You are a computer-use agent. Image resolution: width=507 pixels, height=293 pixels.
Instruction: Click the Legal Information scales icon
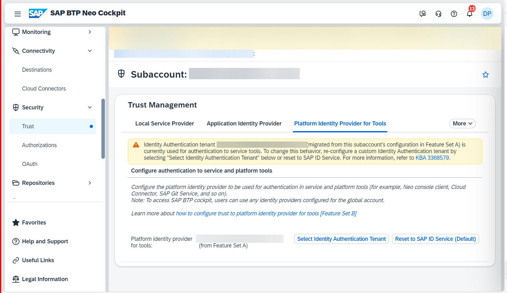click(x=16, y=279)
